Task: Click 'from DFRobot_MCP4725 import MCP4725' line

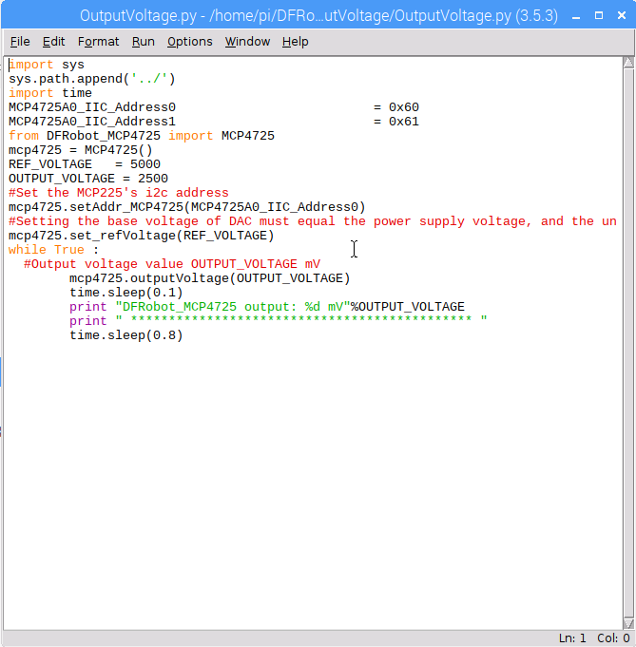Action: tap(142, 136)
